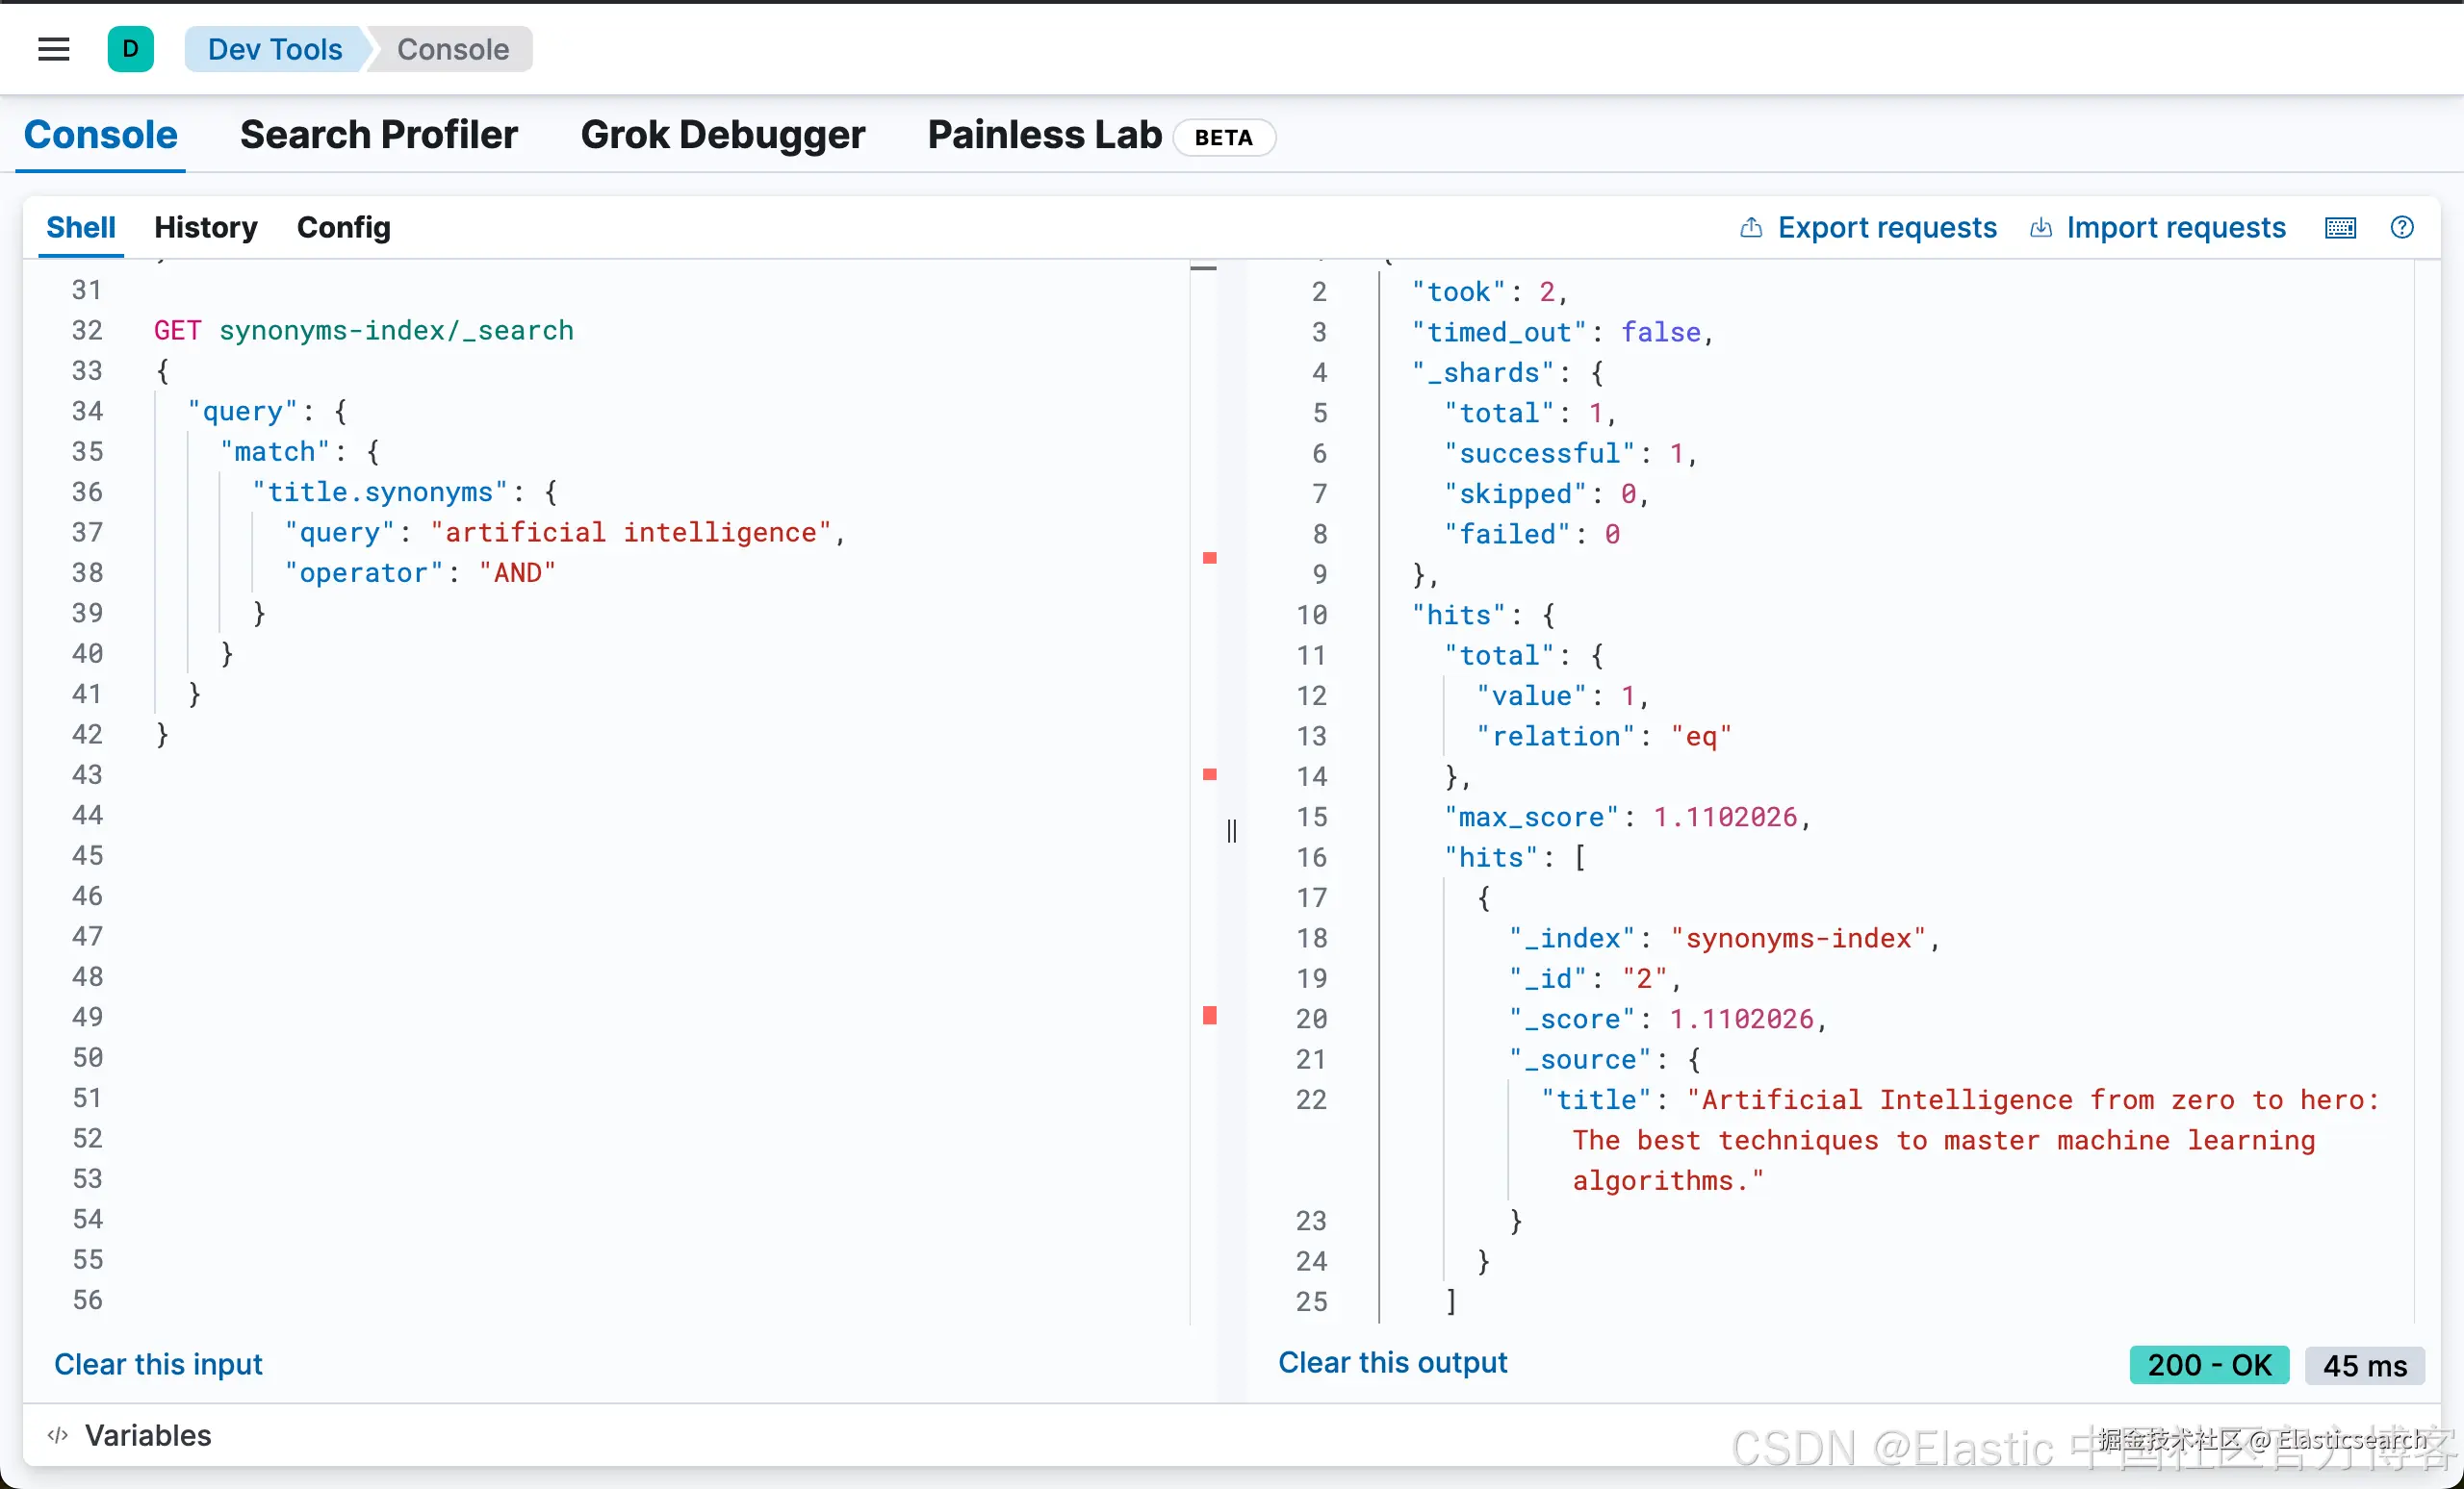
Task: Click the GET synonyms-index/_search request line
Action: coord(364,331)
